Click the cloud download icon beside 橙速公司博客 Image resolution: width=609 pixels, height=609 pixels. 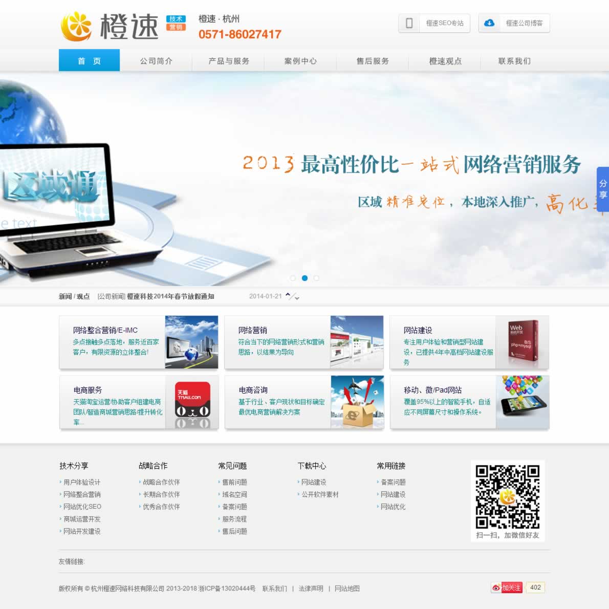489,23
